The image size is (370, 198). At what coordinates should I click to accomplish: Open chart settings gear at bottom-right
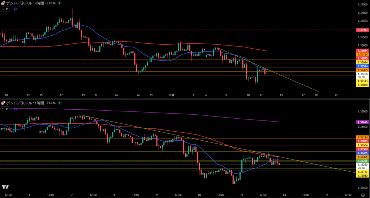click(x=362, y=194)
